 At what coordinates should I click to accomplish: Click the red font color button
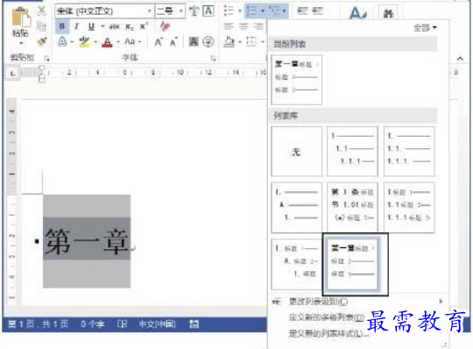[107, 42]
